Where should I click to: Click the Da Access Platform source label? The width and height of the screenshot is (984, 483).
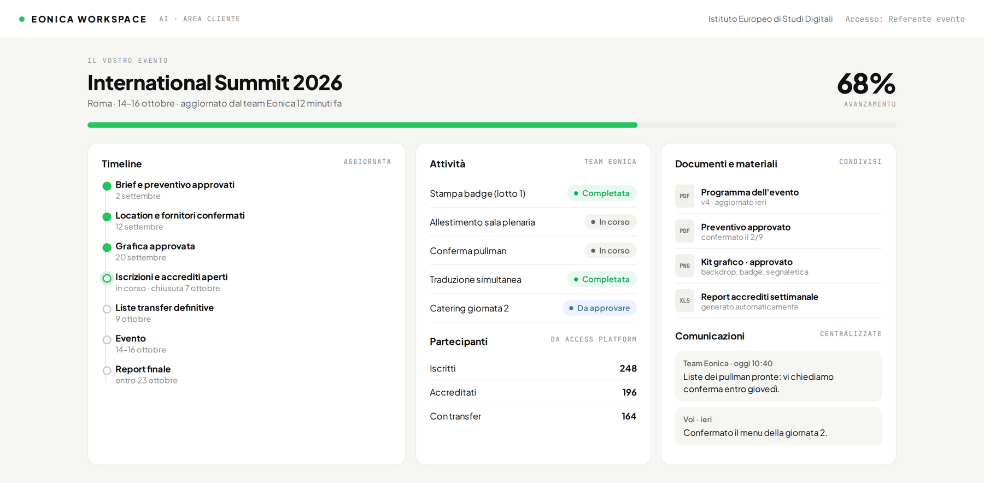pos(594,339)
